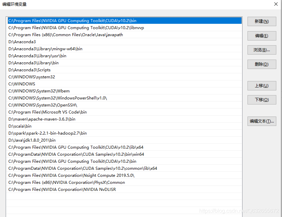Select the CUDA\v10.2\lib\x64 entry
This screenshot has width=282, height=217.
coord(125,147)
